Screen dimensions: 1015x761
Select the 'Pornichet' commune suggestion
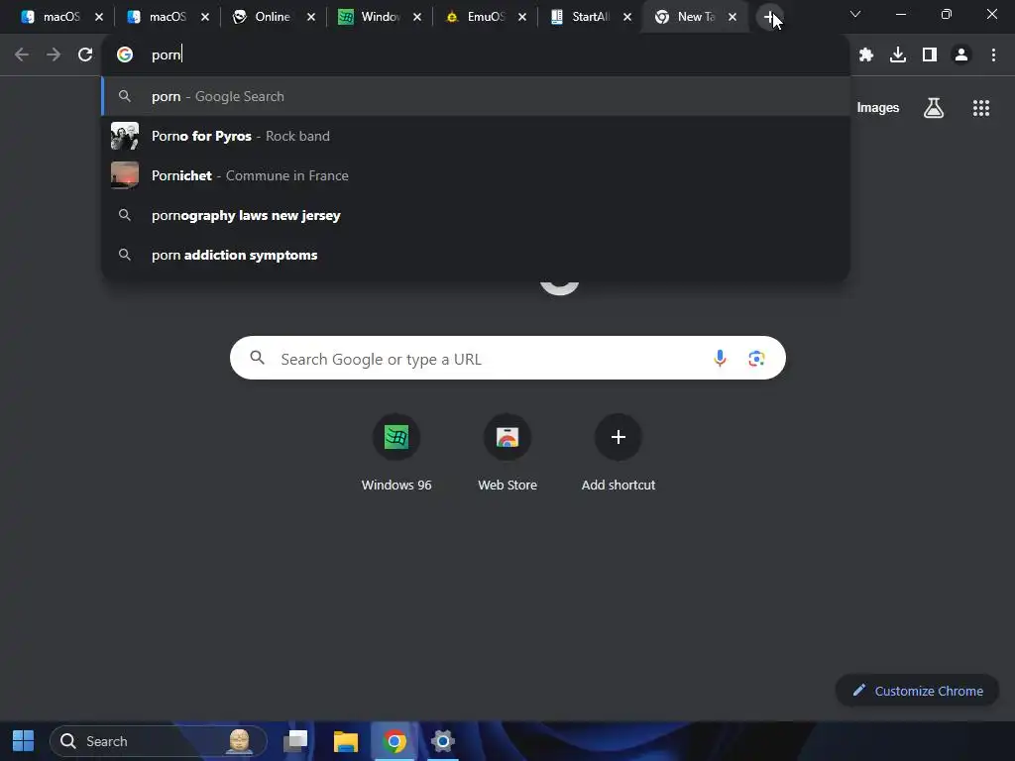476,175
